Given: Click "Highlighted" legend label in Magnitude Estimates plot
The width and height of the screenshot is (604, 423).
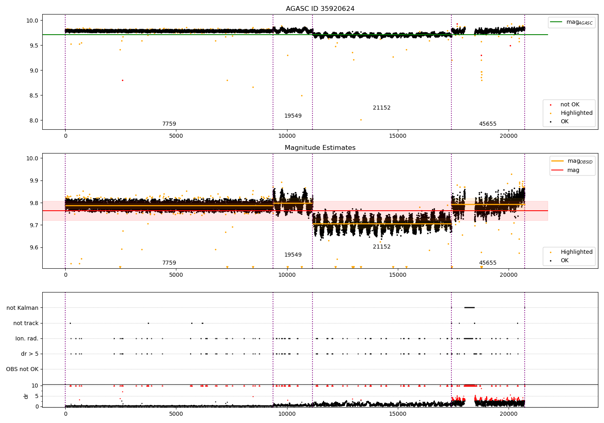Looking at the screenshot, I should [x=577, y=252].
